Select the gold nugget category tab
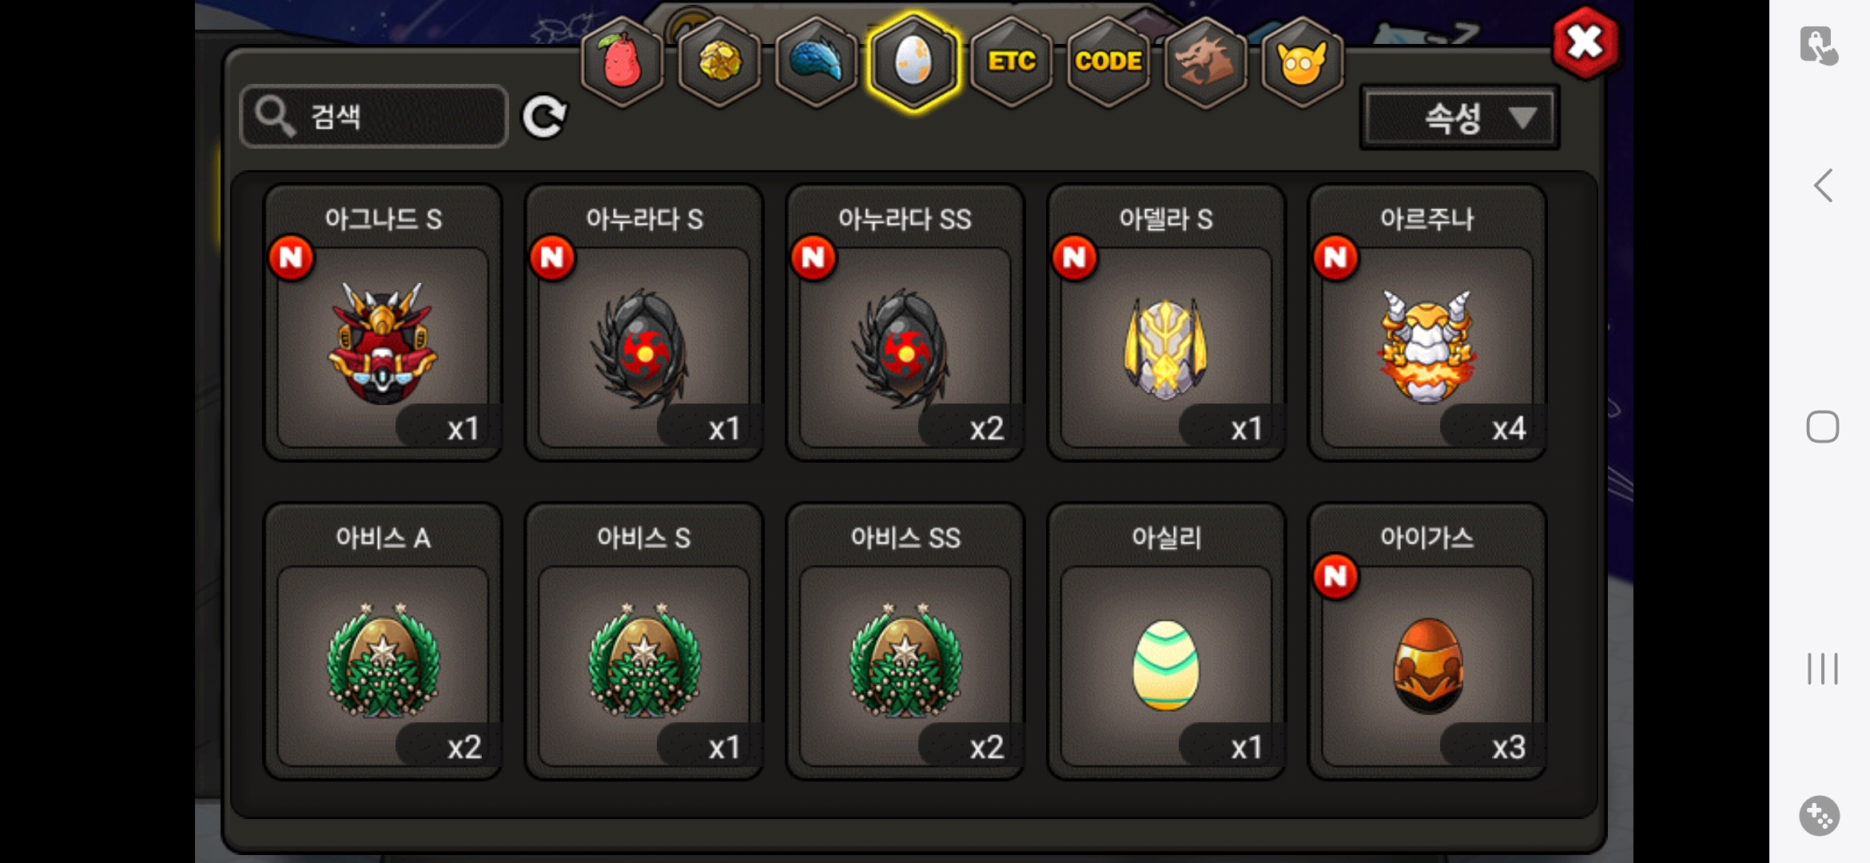Screen dimensions: 1870x863 point(719,62)
